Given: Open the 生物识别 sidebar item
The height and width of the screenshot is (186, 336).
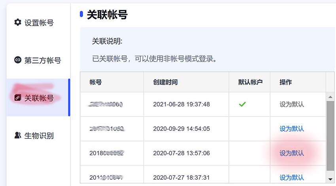Looking at the screenshot, I should (x=34, y=135).
